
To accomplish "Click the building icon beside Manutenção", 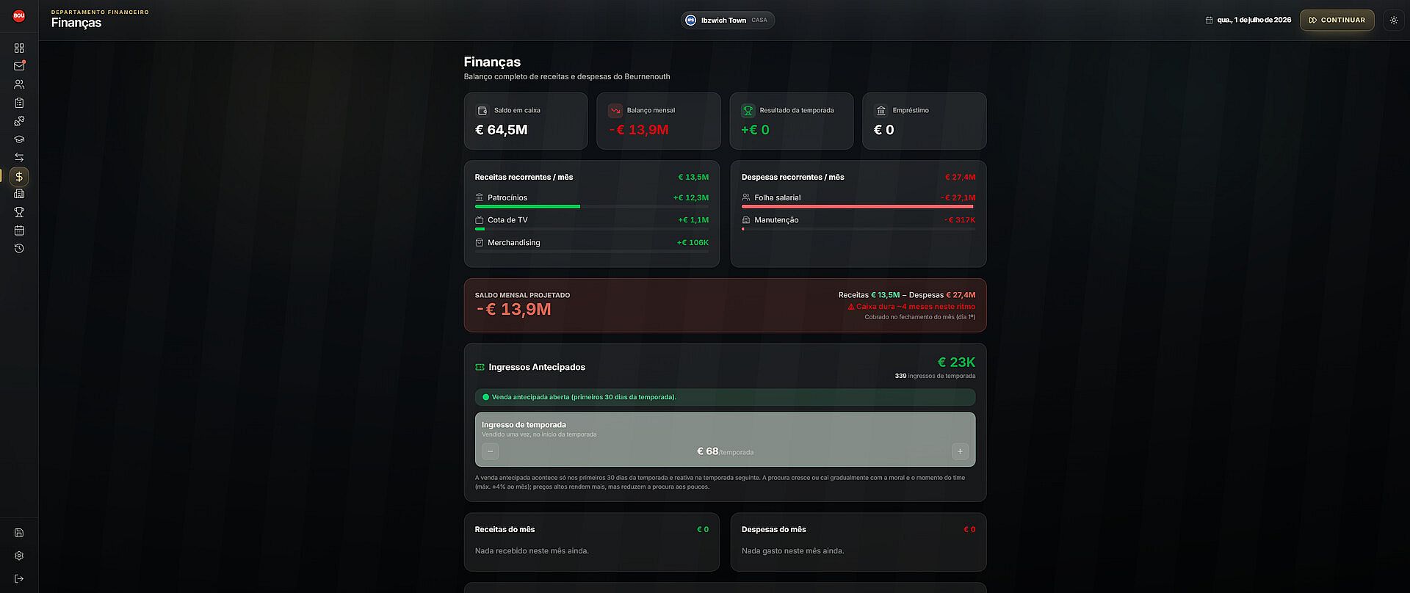I will 746,220.
